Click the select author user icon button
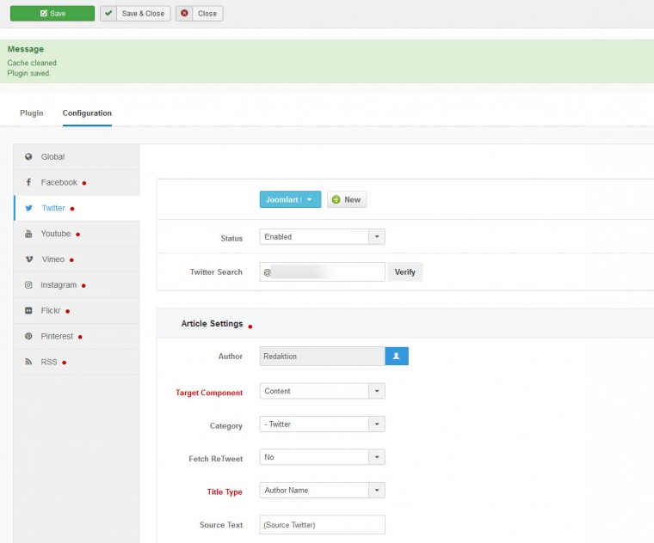This screenshot has width=654, height=543. (397, 356)
